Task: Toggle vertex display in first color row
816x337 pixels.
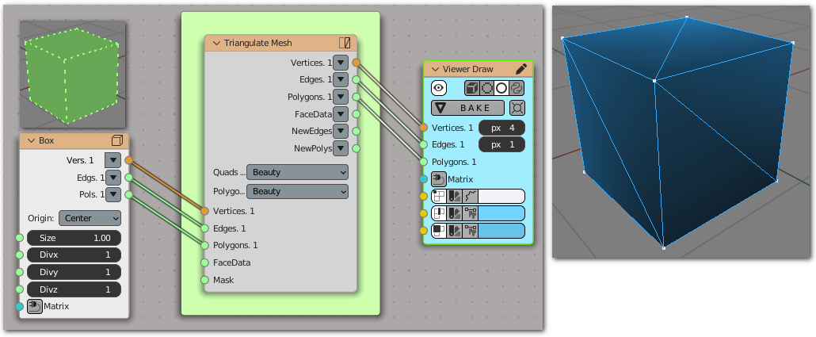Action: pos(440,197)
